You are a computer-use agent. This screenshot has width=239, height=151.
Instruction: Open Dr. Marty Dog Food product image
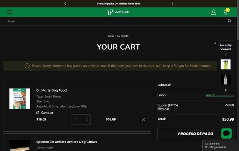20,99
